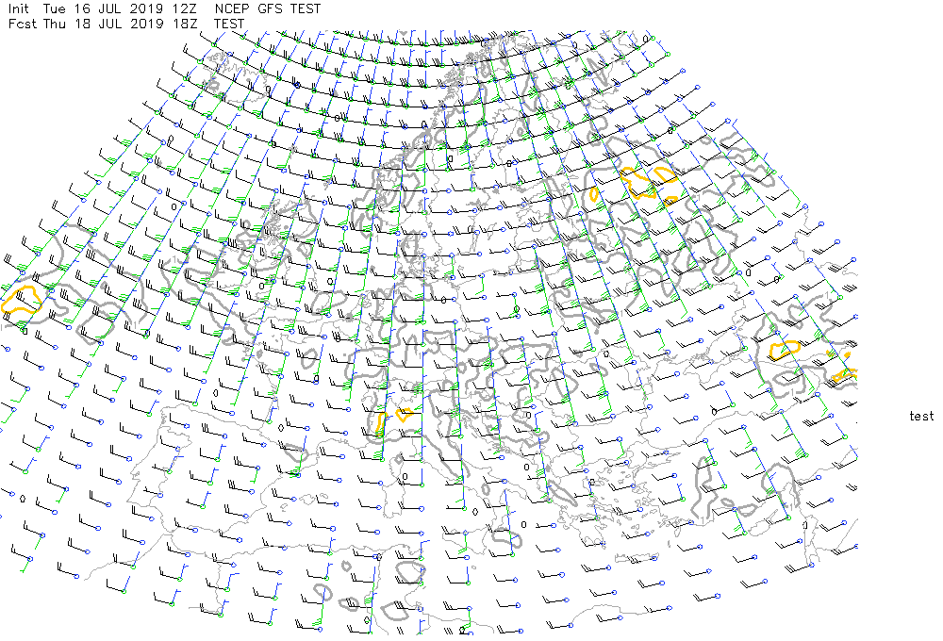Click the orange contour at the map's west edge
Image resolution: width=943 pixels, height=641 pixels.
tap(22, 300)
